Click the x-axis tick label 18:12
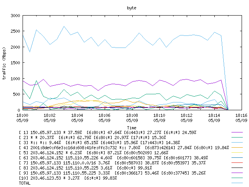The height and width of the screenshot is (187, 249). click(187, 115)
